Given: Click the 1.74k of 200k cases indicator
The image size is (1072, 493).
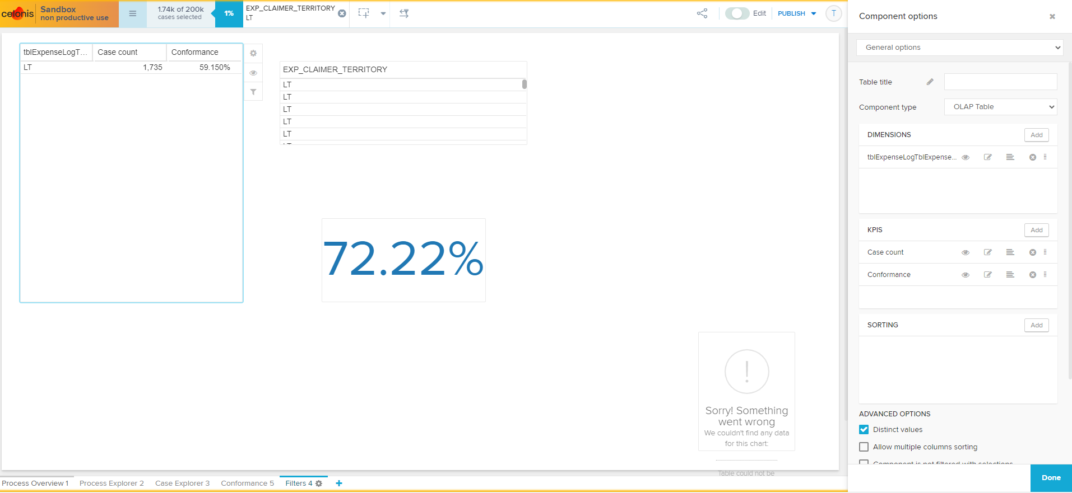Looking at the screenshot, I should 180,13.
